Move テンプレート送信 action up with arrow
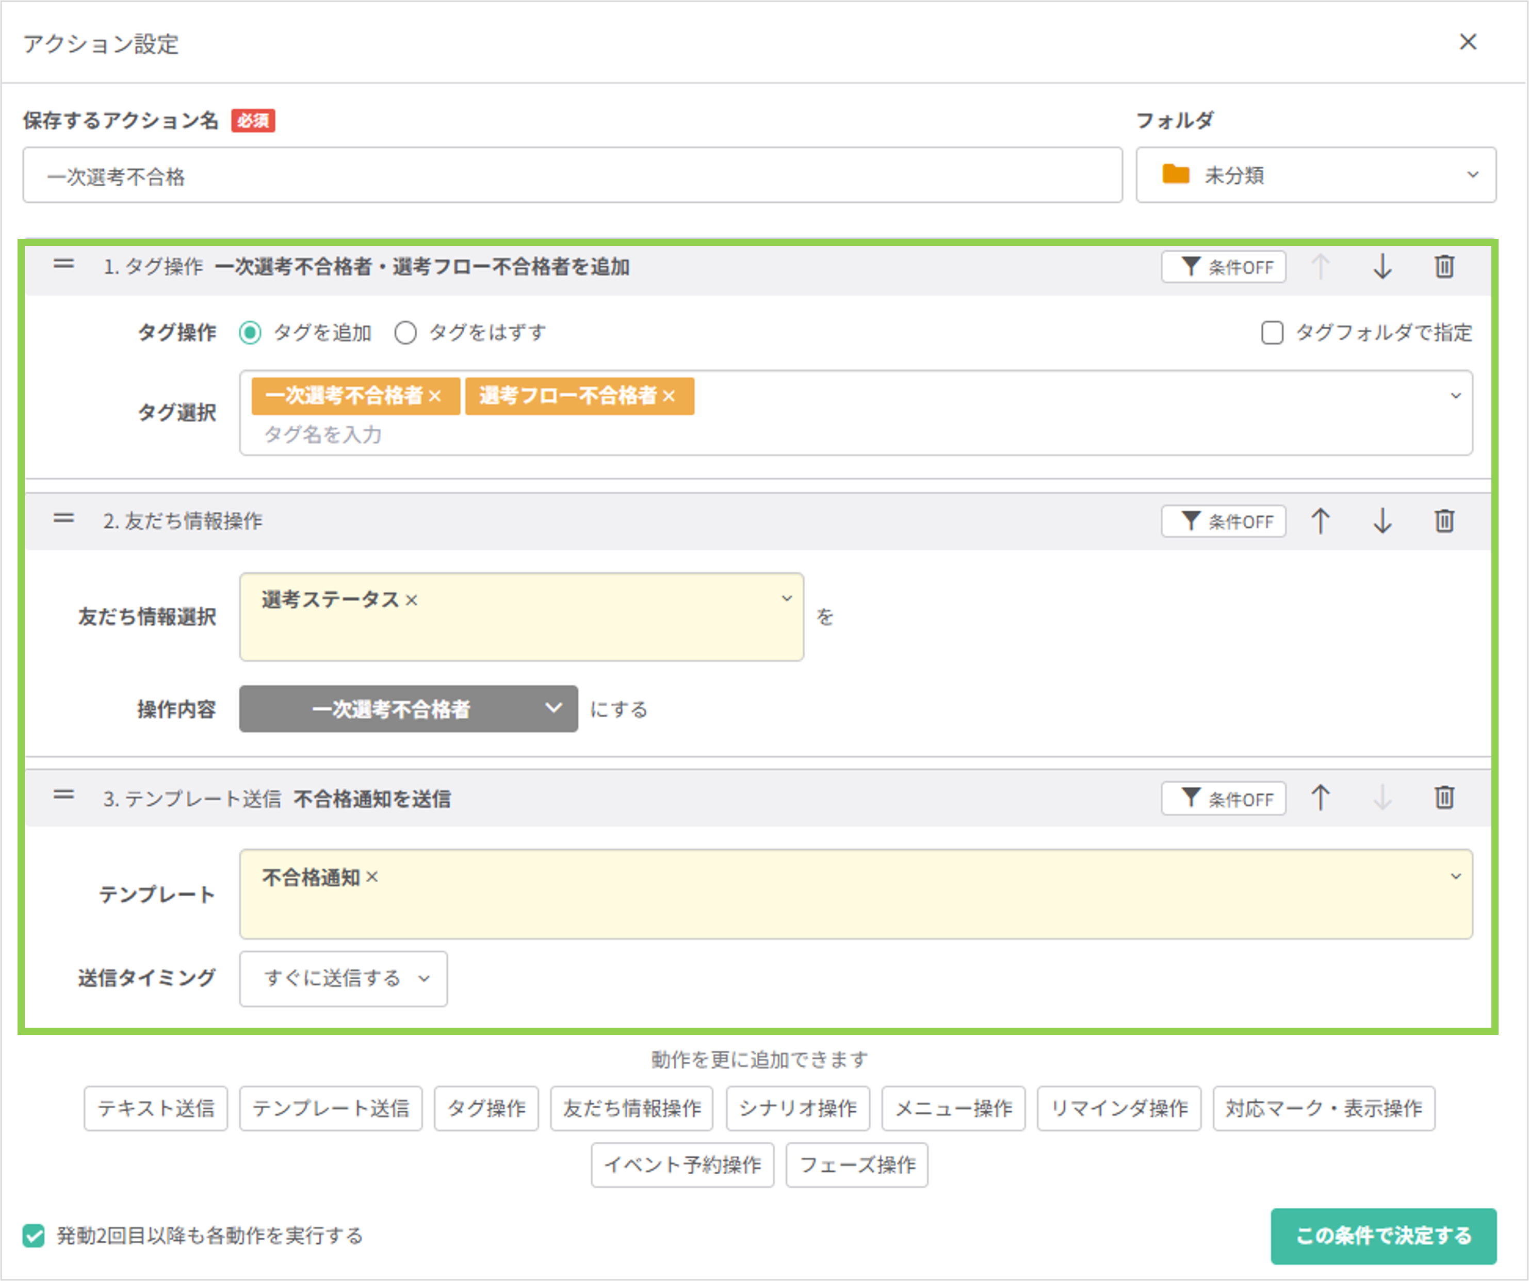The width and height of the screenshot is (1529, 1281). point(1320,798)
